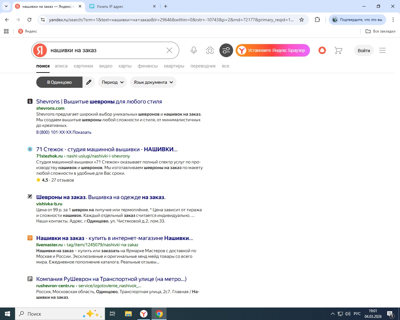Image resolution: width=400 pixels, height=320 pixels.
Task: Open the livemaster "Нашивки на заказ" result title
Action: [115, 238]
